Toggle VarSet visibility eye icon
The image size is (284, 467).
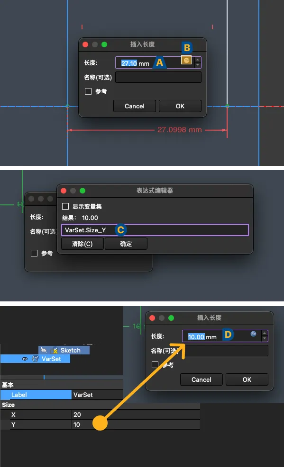click(25, 359)
